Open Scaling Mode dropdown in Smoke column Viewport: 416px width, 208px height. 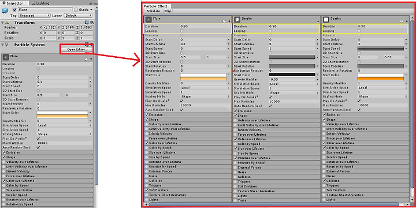[x=294, y=93]
